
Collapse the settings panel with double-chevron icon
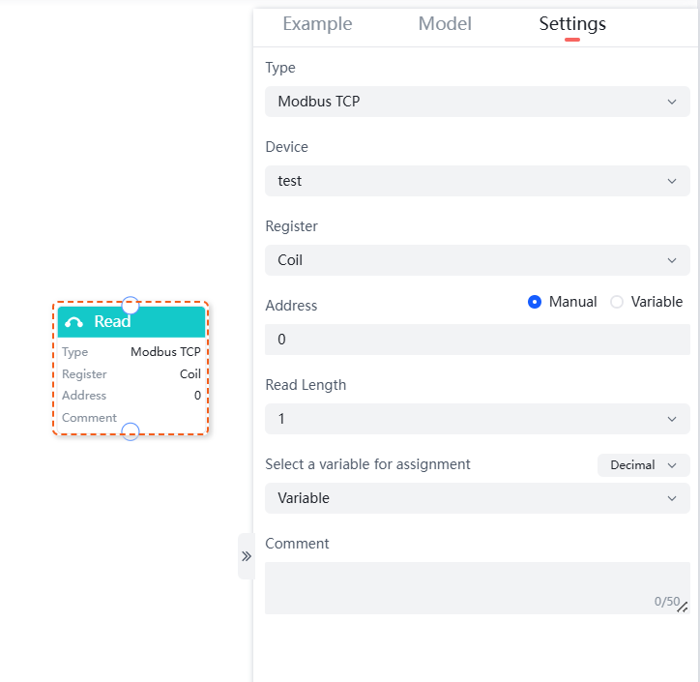[246, 556]
